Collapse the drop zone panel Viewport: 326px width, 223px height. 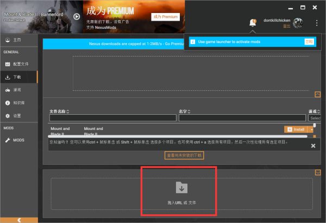(318, 173)
